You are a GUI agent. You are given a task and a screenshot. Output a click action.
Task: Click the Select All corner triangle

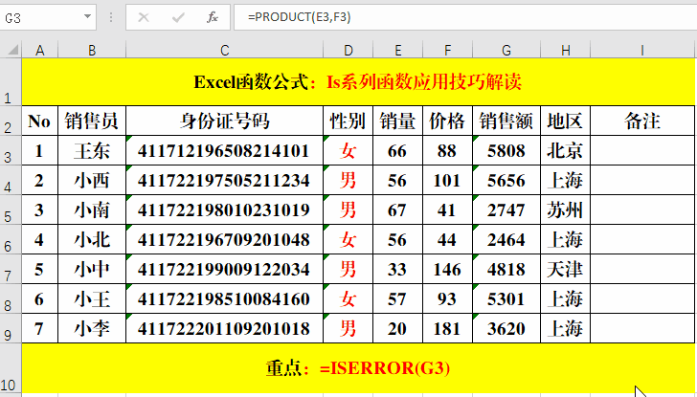11,50
